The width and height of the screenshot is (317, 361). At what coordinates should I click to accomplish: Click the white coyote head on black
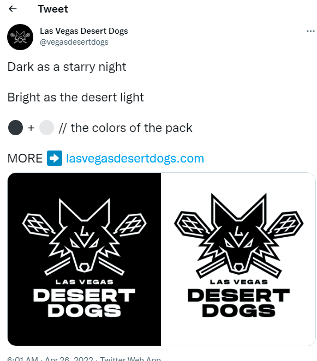coord(85,235)
